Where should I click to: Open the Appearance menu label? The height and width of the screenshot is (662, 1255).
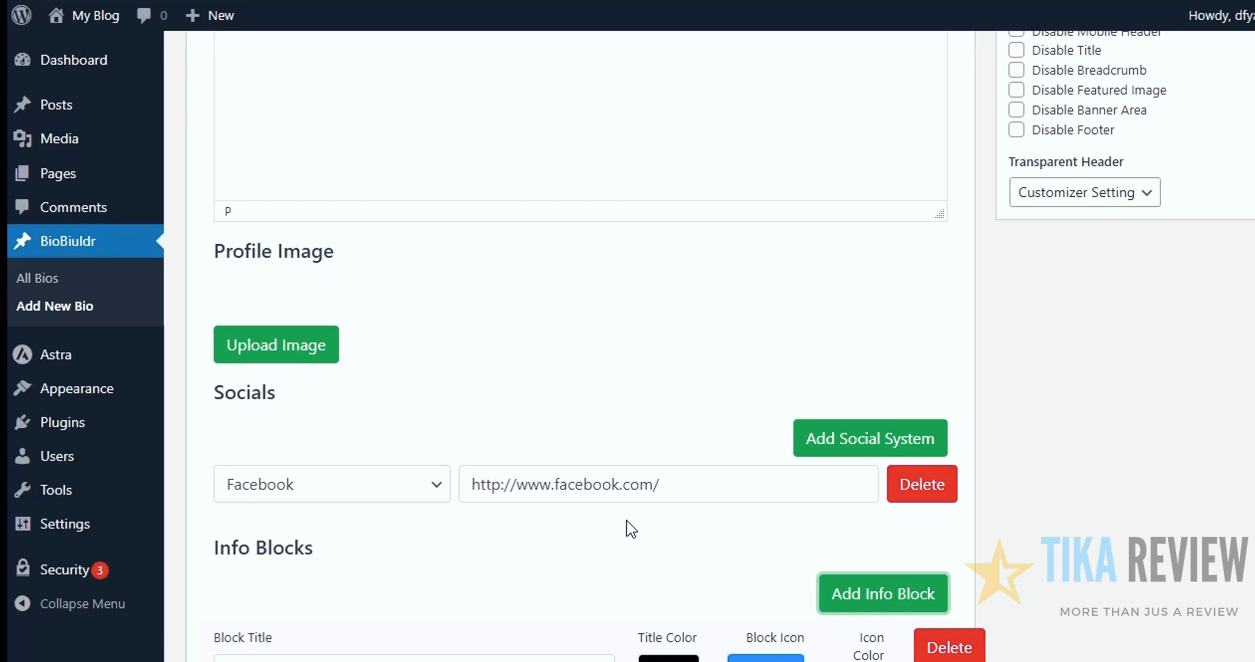tap(77, 388)
